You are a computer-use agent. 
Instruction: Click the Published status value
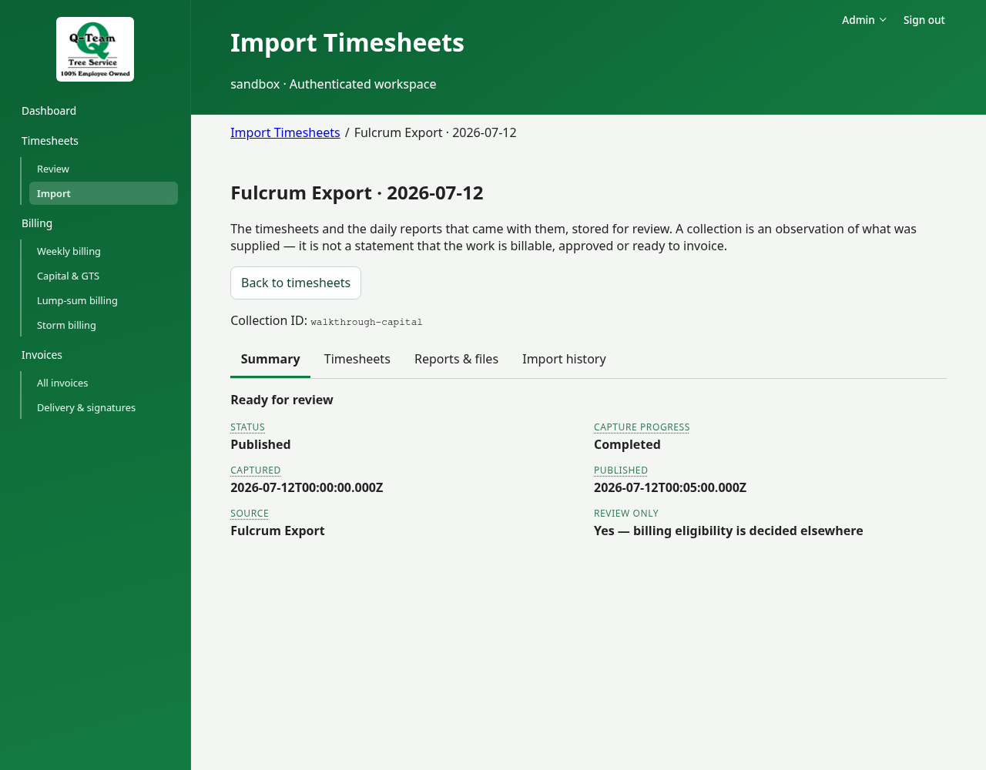point(260,444)
